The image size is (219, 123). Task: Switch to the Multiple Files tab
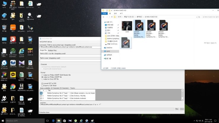pos(52,50)
